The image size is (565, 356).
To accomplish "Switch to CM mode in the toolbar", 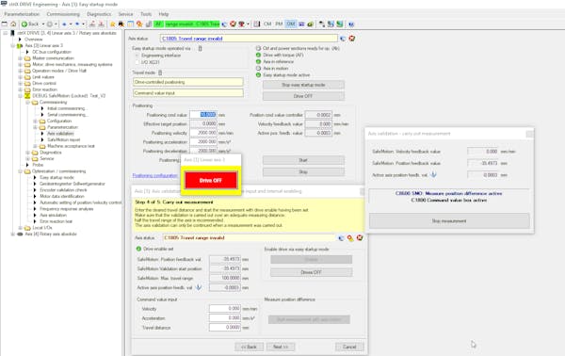I will pyautogui.click(x=267, y=24).
